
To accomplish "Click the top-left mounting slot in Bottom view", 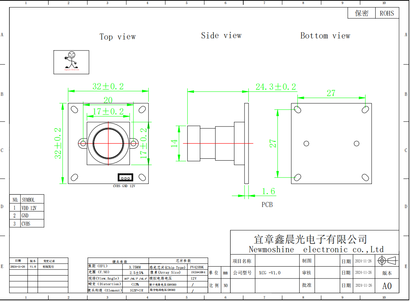I will pyautogui.click(x=298, y=110).
